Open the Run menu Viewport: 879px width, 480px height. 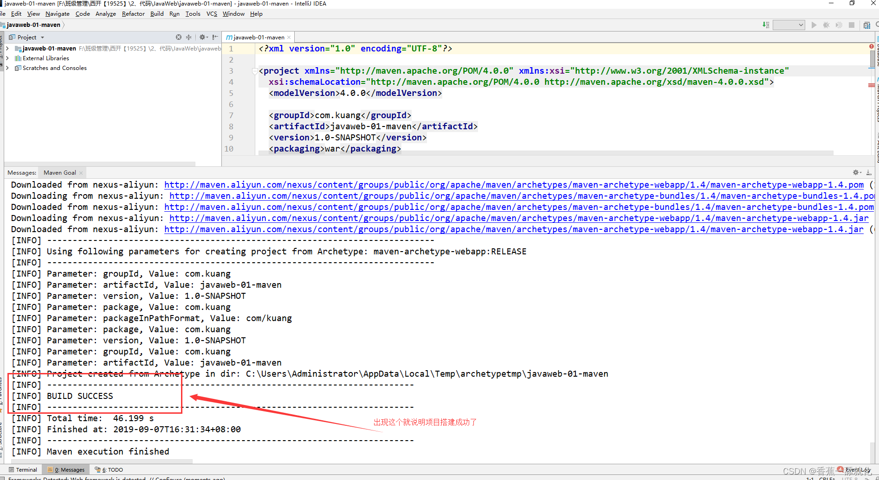(175, 14)
